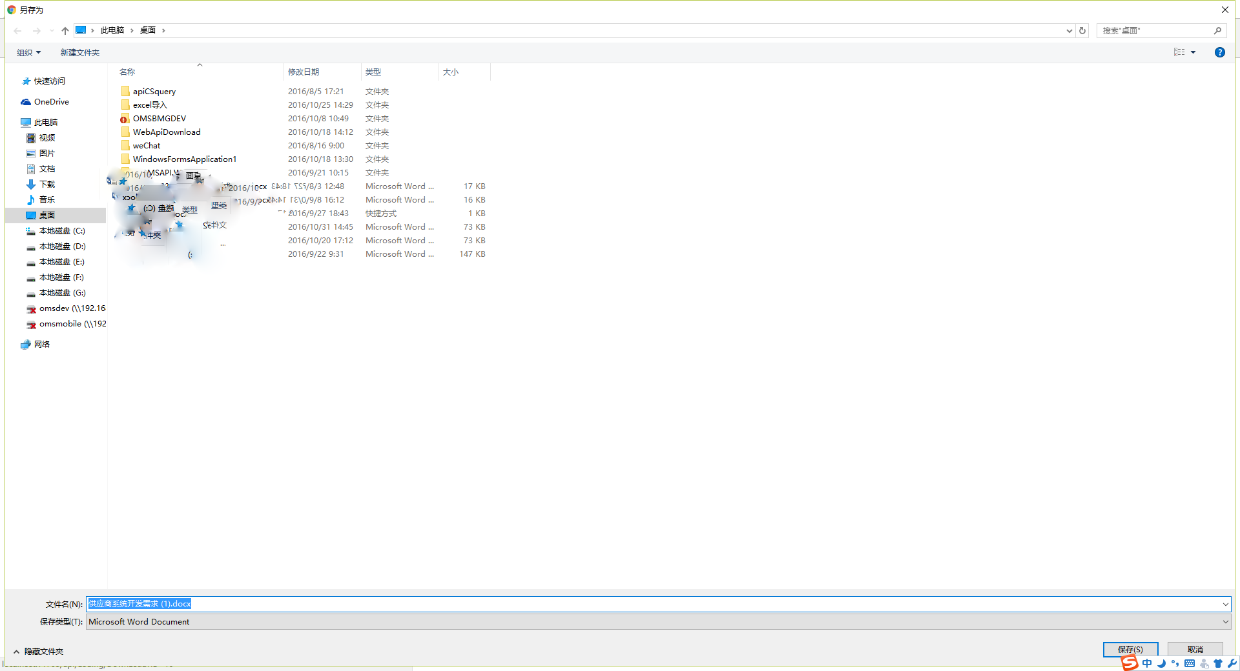Viewport: 1240px width, 671px height.
Task: Sort by the 修改日期 column header
Action: pyautogui.click(x=304, y=72)
